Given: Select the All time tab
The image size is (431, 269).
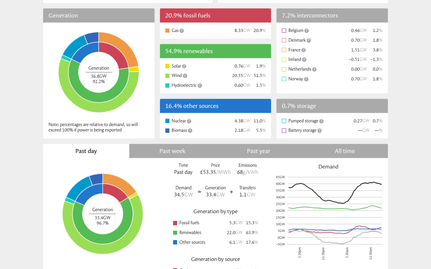Looking at the screenshot, I should pos(345,151).
